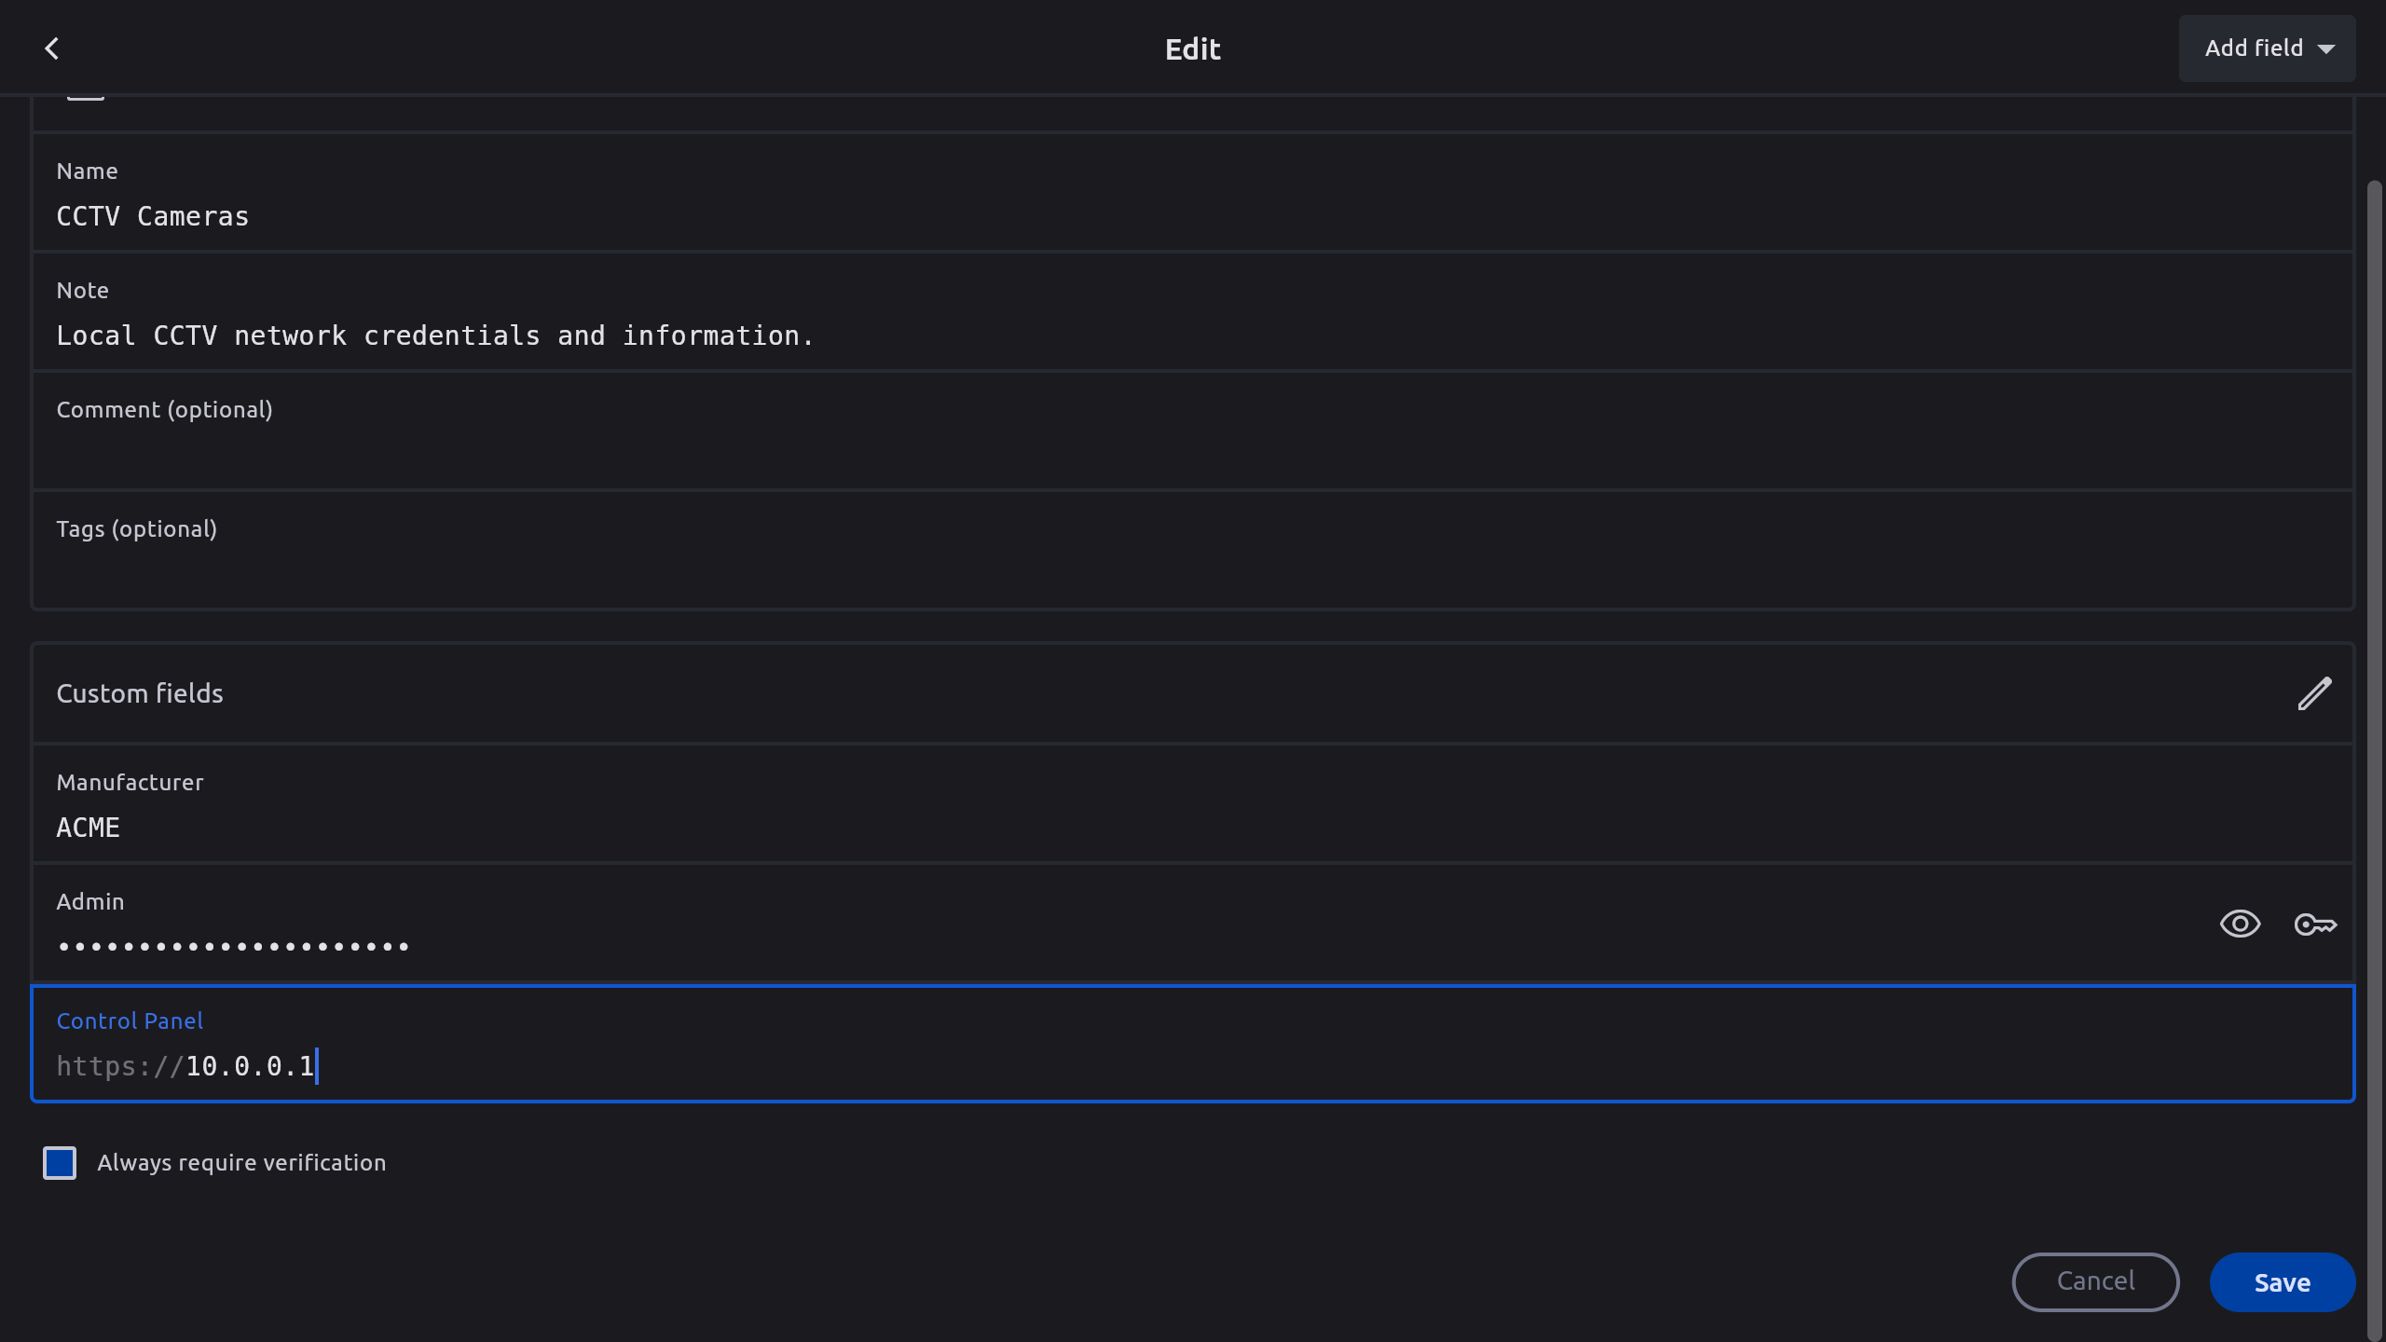Screen dimensions: 2386x1342
Task: Open the Add field dropdown
Action: (2254, 48)
